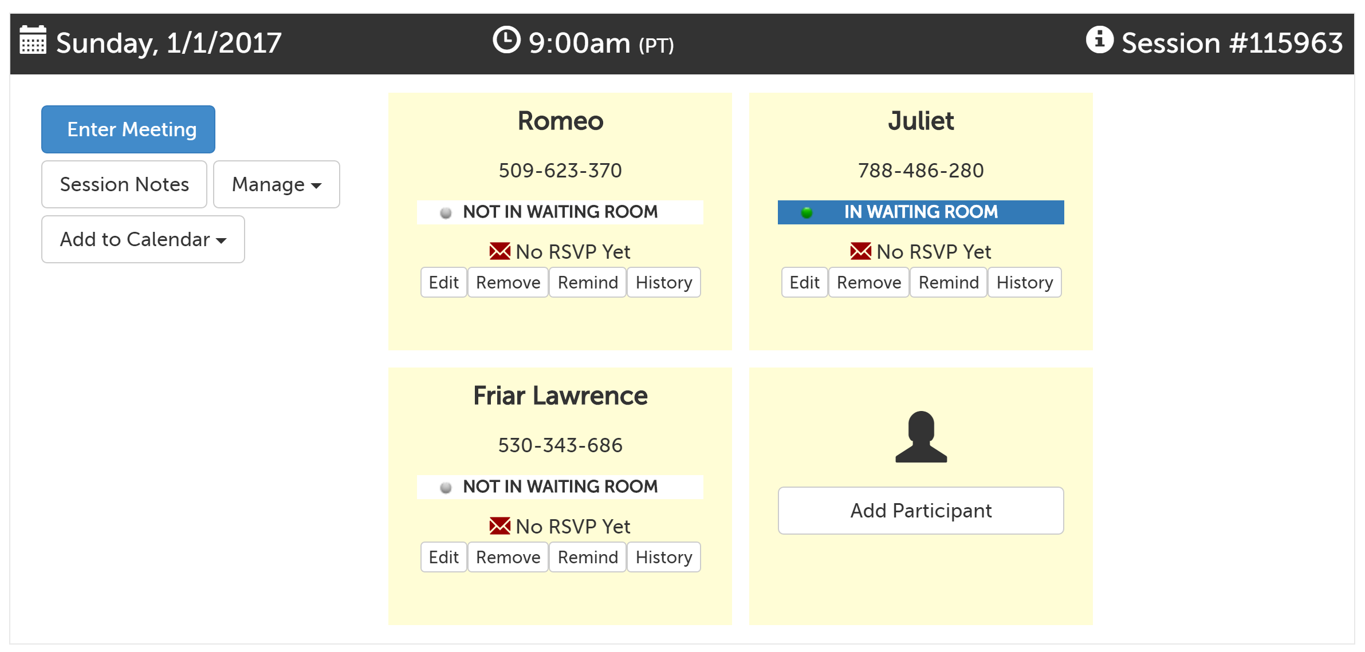Click Romeo's red RSVP envelope icon

pyautogui.click(x=499, y=251)
